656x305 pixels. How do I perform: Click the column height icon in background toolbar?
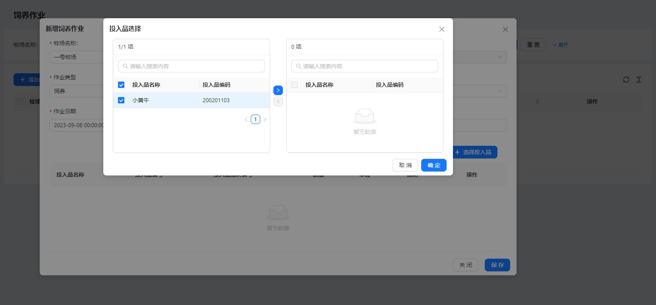[639, 80]
